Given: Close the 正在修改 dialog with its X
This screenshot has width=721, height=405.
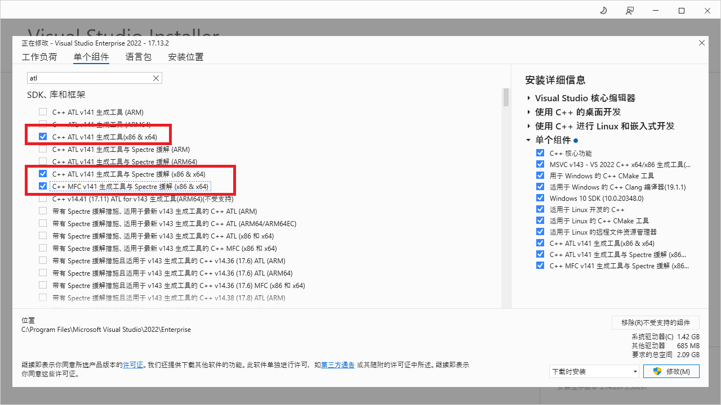Looking at the screenshot, I should click(x=701, y=43).
